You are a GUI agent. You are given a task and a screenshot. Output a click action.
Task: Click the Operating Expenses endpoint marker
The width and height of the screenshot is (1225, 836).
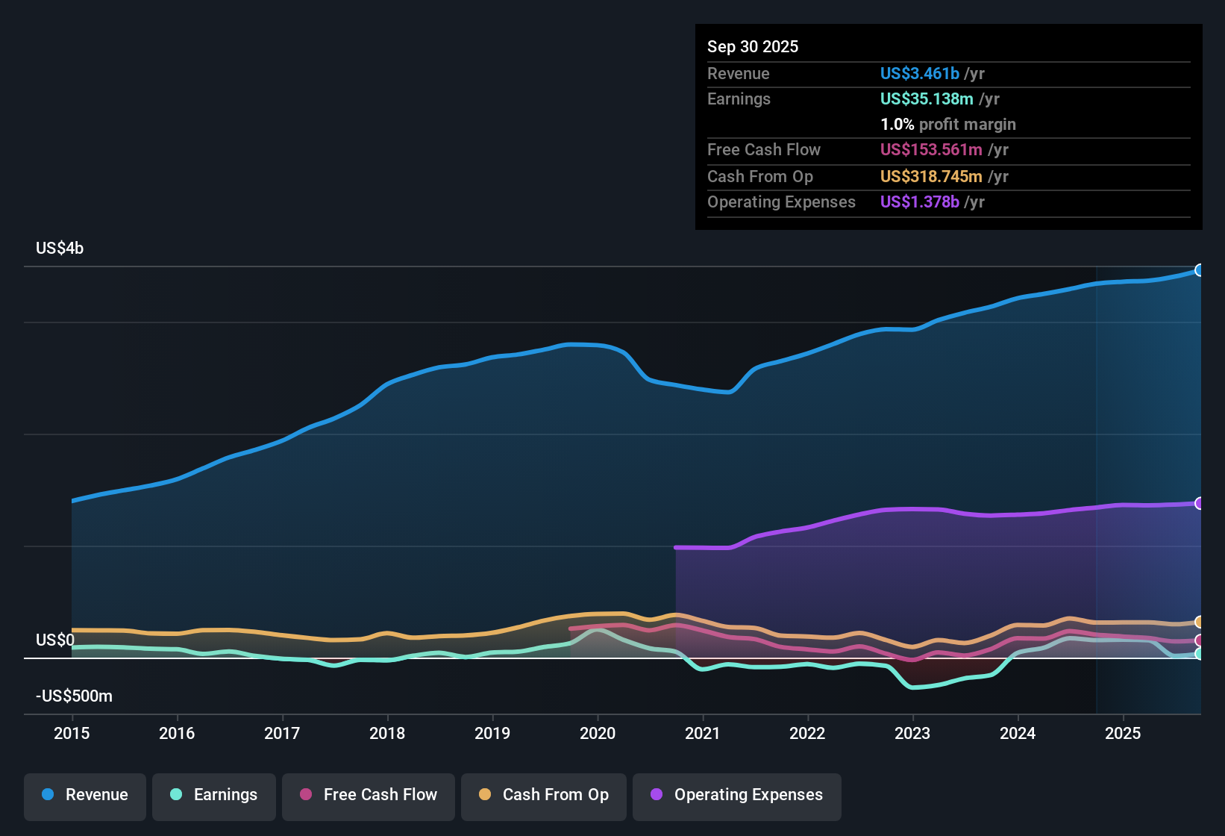1200,503
